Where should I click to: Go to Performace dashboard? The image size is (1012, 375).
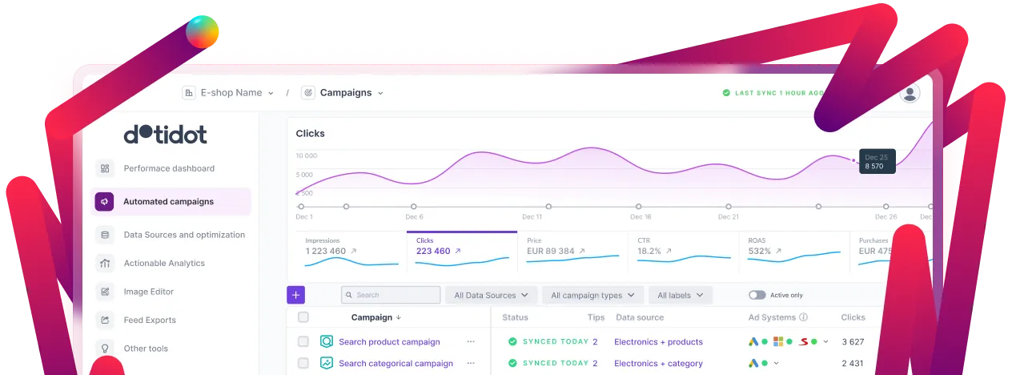169,168
